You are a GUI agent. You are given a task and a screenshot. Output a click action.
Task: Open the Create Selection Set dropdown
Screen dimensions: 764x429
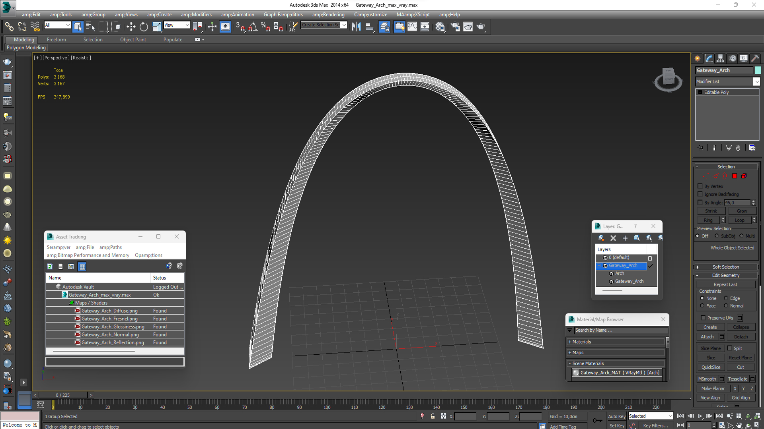(x=324, y=25)
